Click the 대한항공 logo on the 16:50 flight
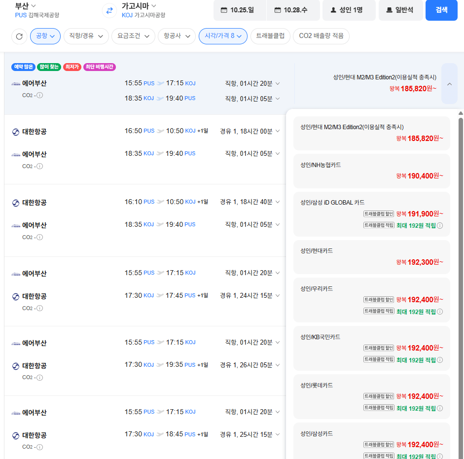464x459 pixels. point(16,132)
